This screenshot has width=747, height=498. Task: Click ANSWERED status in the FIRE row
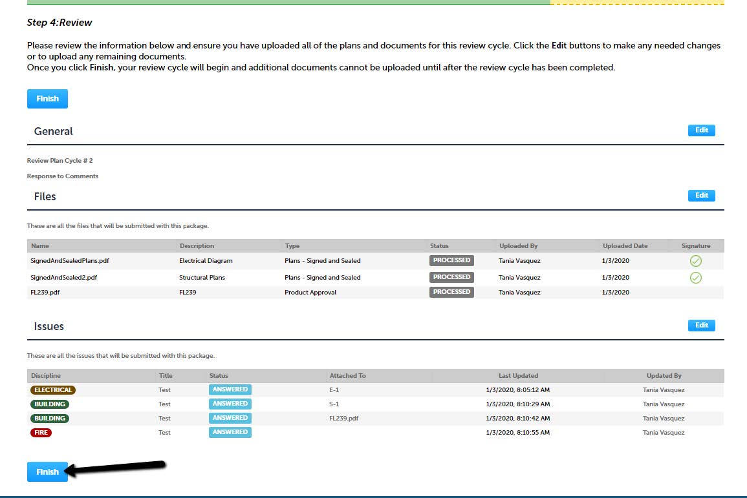coord(230,432)
